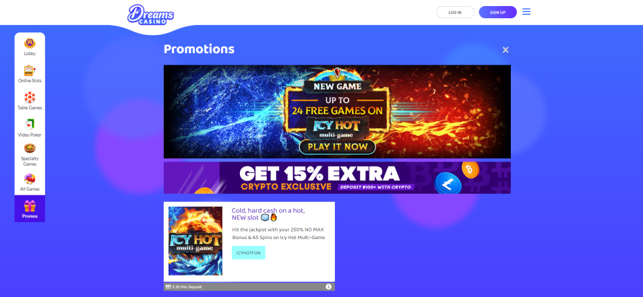Open the Table Games chip icon

(x=30, y=98)
